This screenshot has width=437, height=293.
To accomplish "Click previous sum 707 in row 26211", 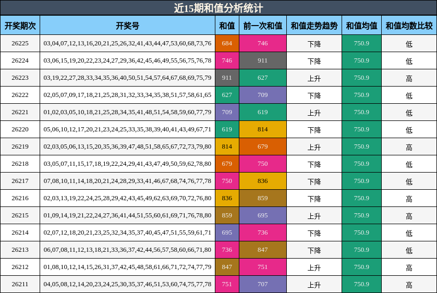I will [x=262, y=284].
